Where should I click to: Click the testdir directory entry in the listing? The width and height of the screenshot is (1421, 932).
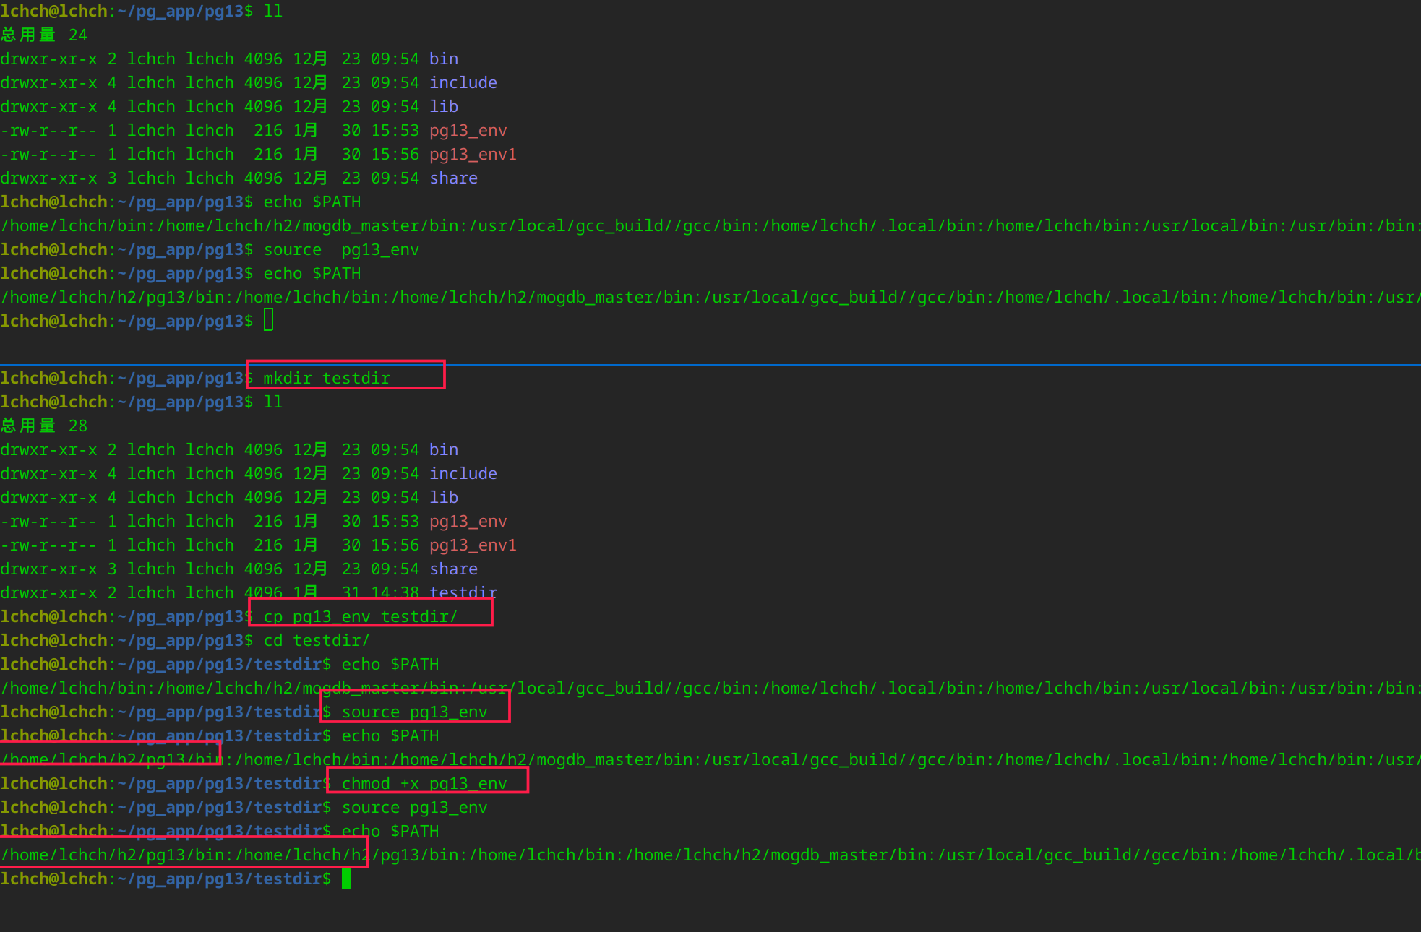pos(463,592)
